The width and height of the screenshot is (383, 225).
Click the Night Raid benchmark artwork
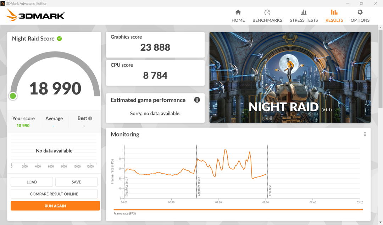pos(290,77)
